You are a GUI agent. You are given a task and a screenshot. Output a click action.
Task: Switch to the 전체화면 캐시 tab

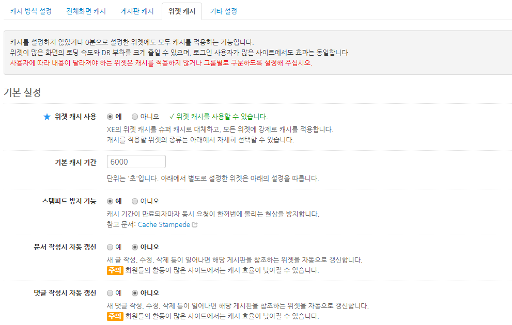click(x=86, y=11)
